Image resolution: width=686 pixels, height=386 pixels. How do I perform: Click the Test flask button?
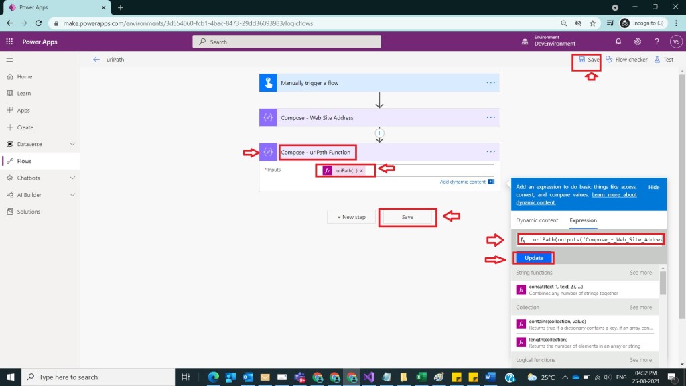(664, 60)
